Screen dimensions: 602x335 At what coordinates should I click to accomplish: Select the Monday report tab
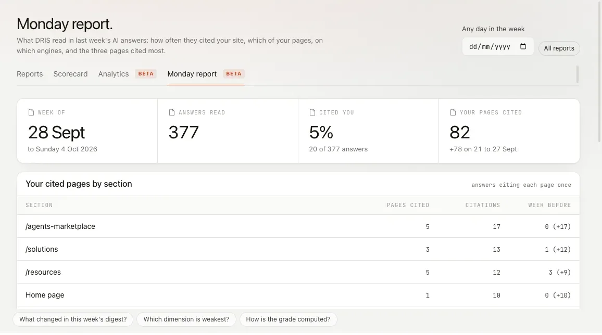(192, 74)
